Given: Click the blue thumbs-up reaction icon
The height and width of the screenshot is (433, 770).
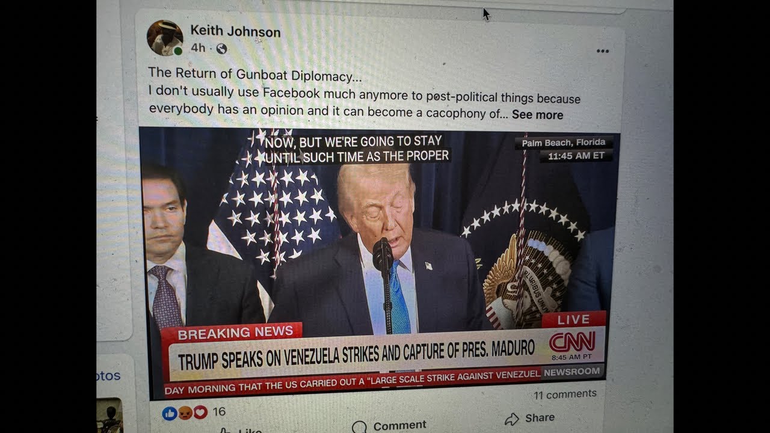Looking at the screenshot, I should (x=170, y=413).
